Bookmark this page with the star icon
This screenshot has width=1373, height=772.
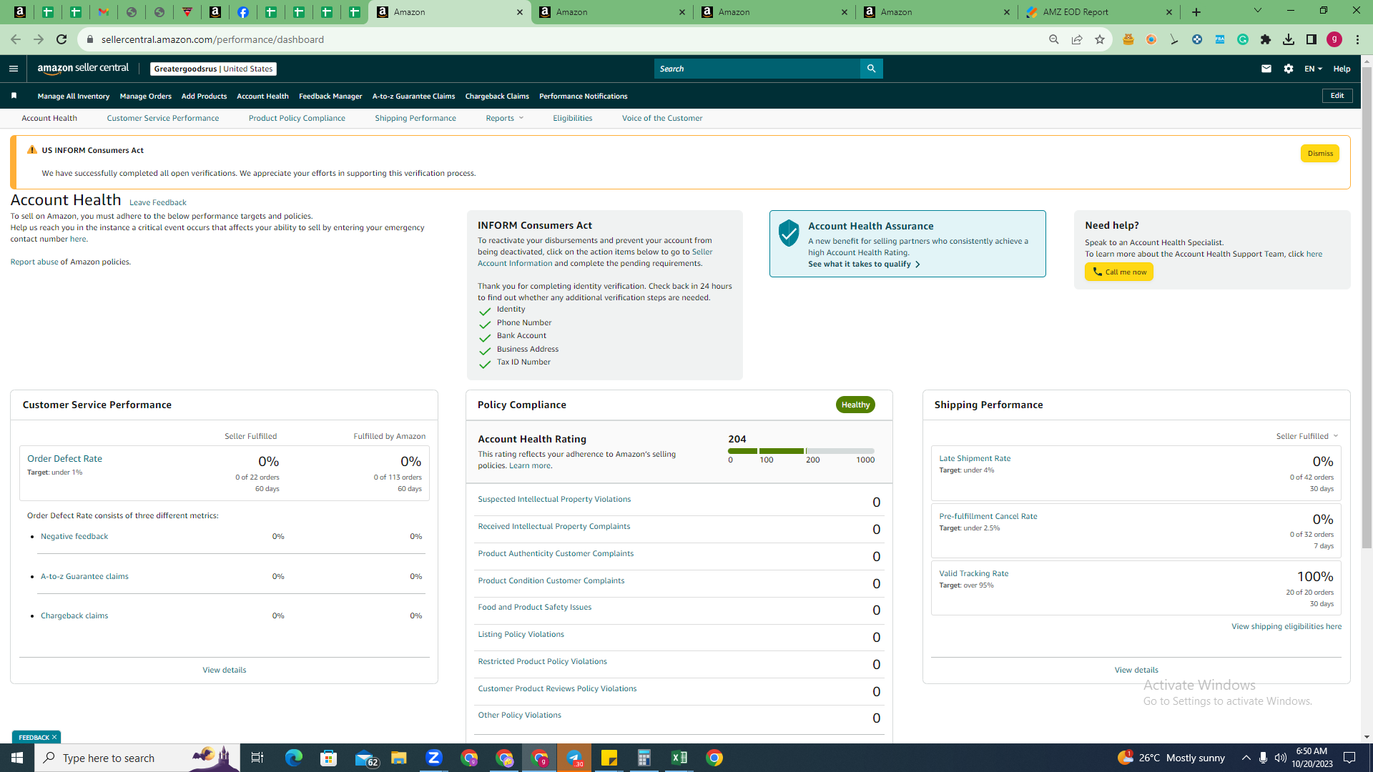1100,39
